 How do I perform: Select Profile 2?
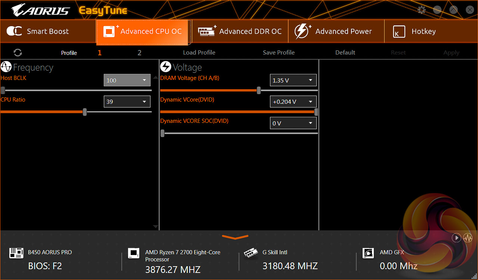click(140, 53)
